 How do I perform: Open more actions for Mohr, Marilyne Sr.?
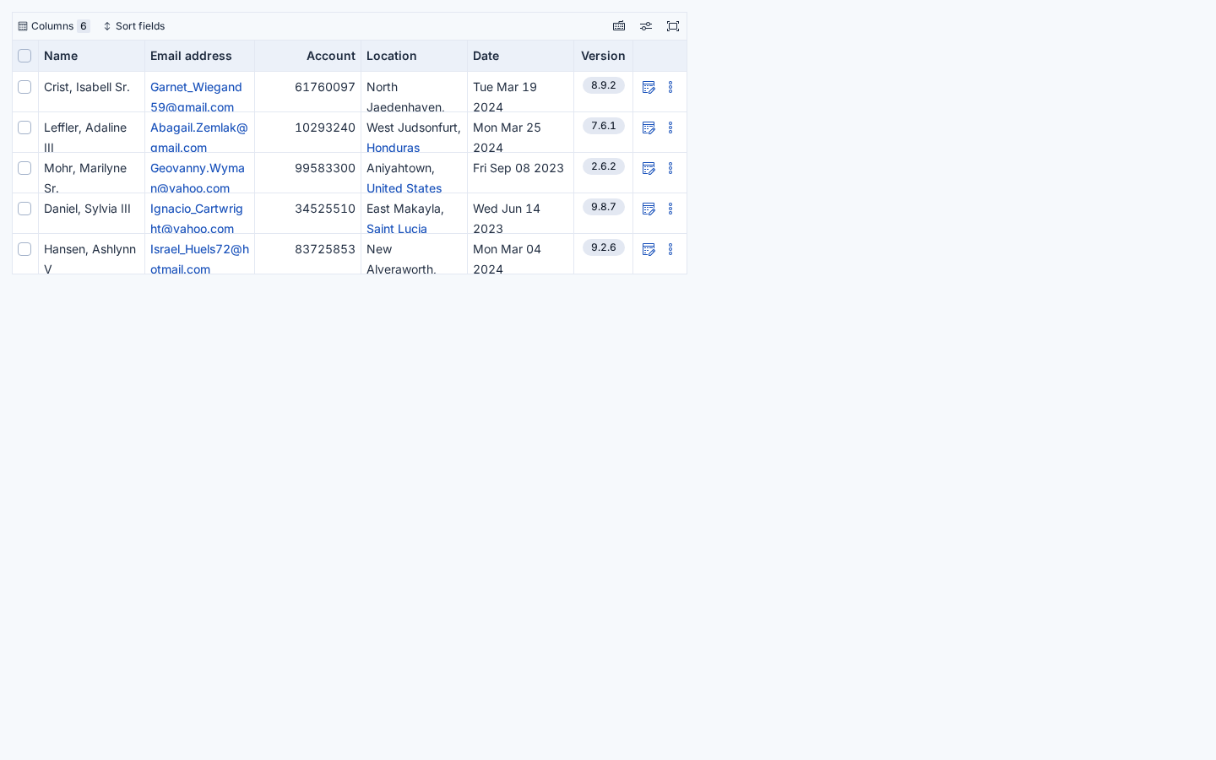670,168
